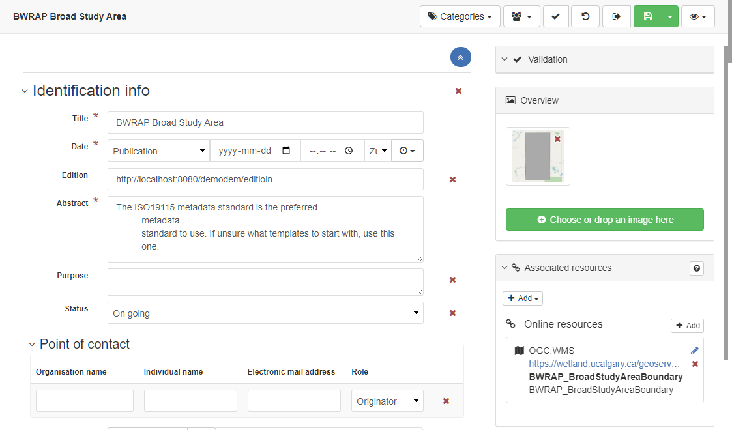Click into the Abstract text area

[x=265, y=229]
